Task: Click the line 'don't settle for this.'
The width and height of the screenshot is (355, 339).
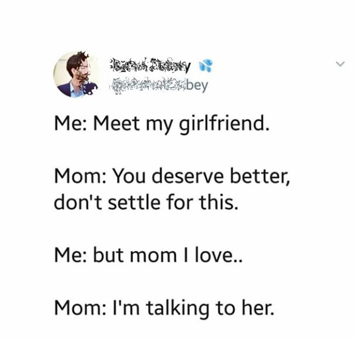Action: pyautogui.click(x=146, y=202)
